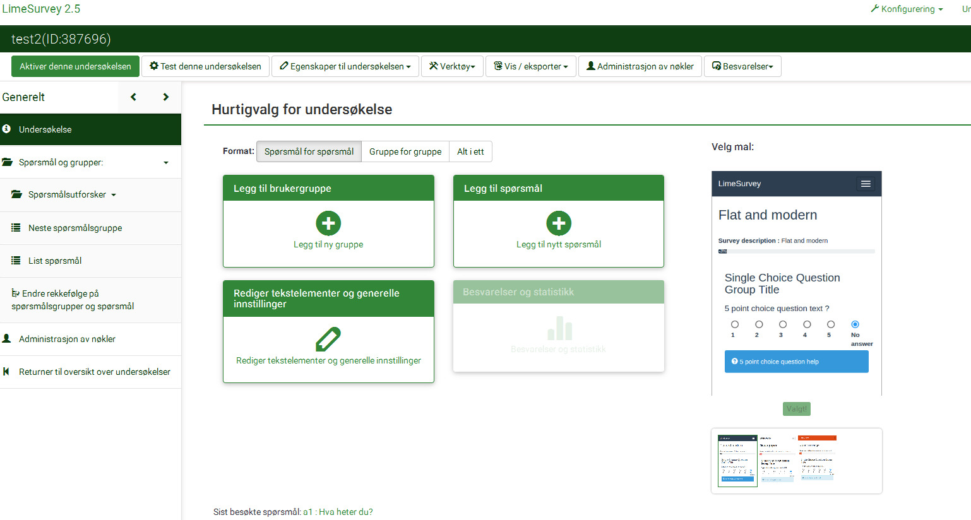
Task: Click the pencil icon for editing text elements
Action: [x=328, y=339]
